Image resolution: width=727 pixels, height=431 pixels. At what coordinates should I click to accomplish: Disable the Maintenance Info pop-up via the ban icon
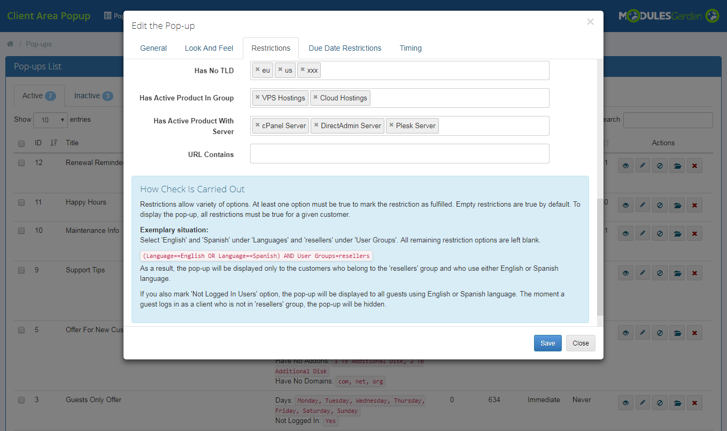[x=660, y=233]
